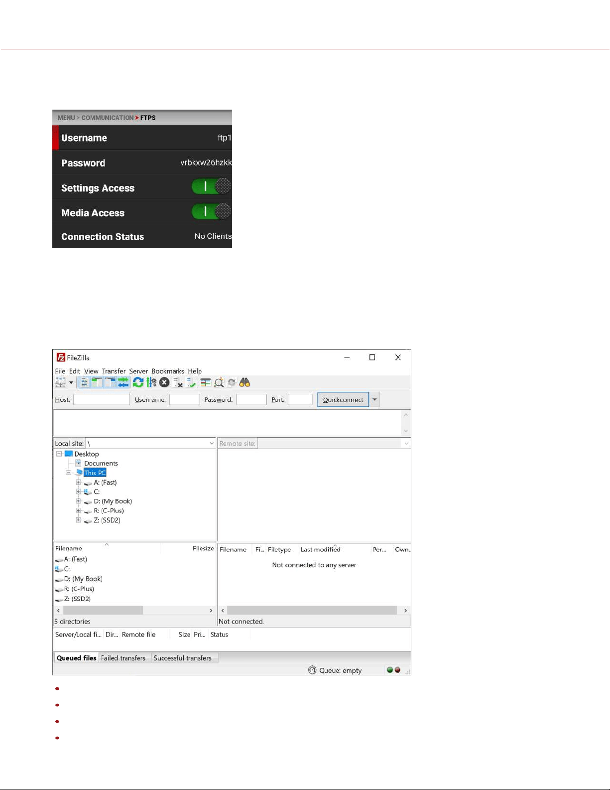The width and height of the screenshot is (610, 790).
Task: Expand the A: (Fast) drive node
Action: tap(78, 482)
